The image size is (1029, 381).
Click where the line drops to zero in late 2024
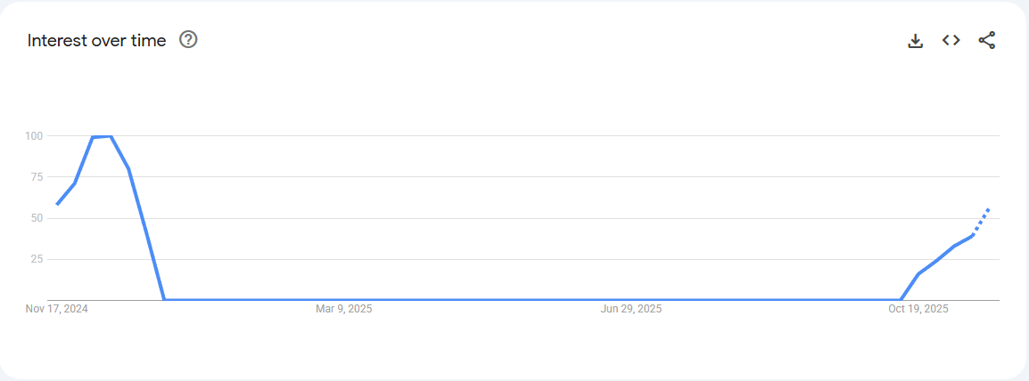coord(165,299)
